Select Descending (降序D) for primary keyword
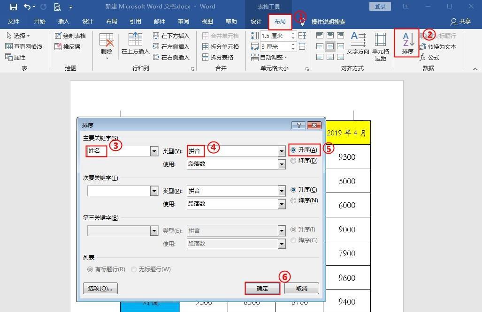Image resolution: width=482 pixels, height=312 pixels. pos(304,161)
